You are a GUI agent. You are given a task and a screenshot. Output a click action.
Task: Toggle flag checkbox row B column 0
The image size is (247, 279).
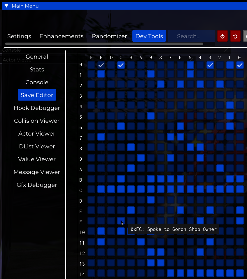[240, 179]
